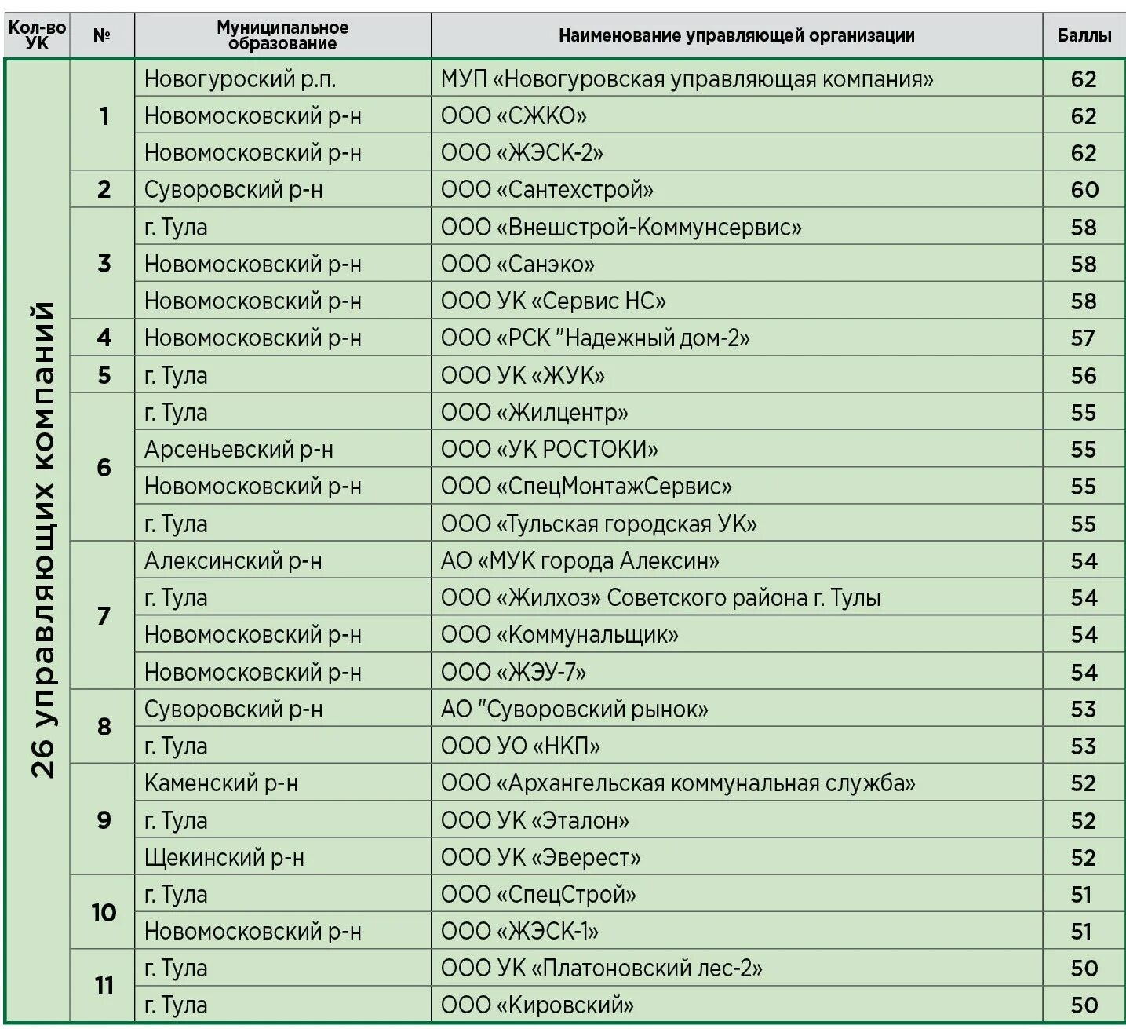Select rank number «11» cell
The image size is (1126, 1029).
103,987
